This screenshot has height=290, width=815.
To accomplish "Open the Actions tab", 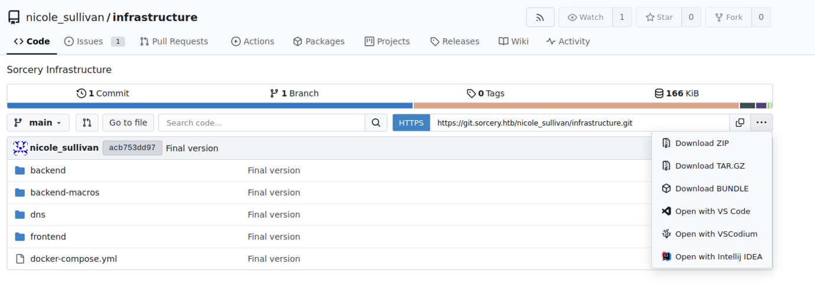I will pyautogui.click(x=253, y=41).
